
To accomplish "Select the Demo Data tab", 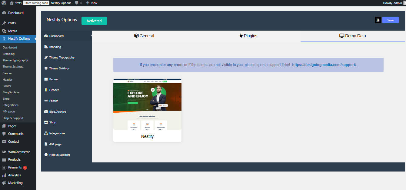I will [x=353, y=36].
